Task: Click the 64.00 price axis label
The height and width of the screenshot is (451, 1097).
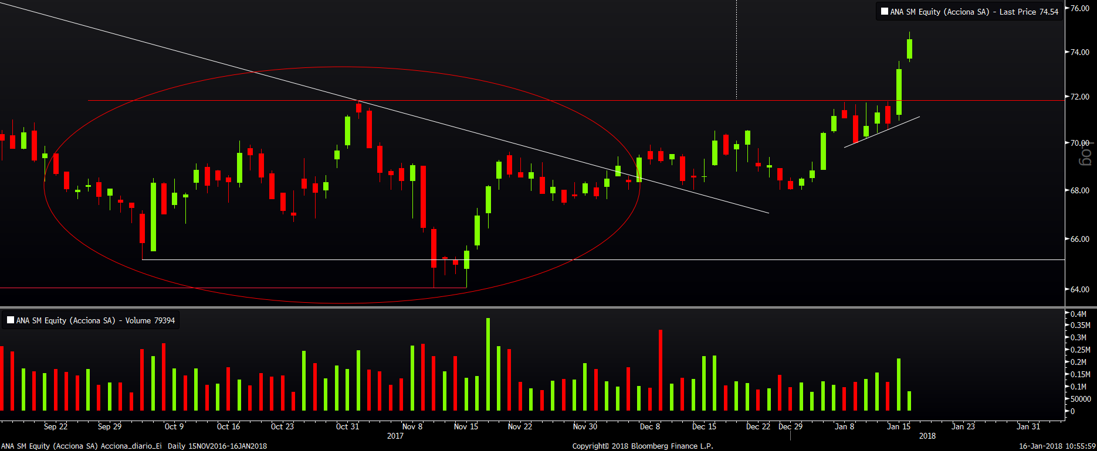Action: 1080,289
